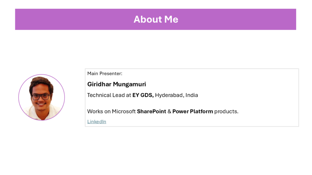Select the "Main Presenter:" label text

click(x=105, y=74)
